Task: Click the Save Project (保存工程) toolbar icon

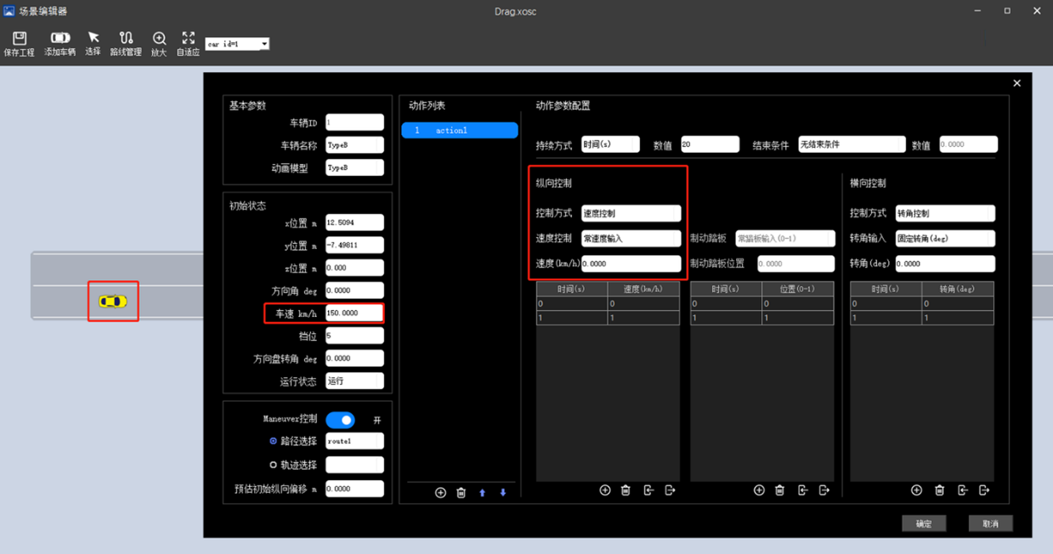Action: tap(19, 43)
